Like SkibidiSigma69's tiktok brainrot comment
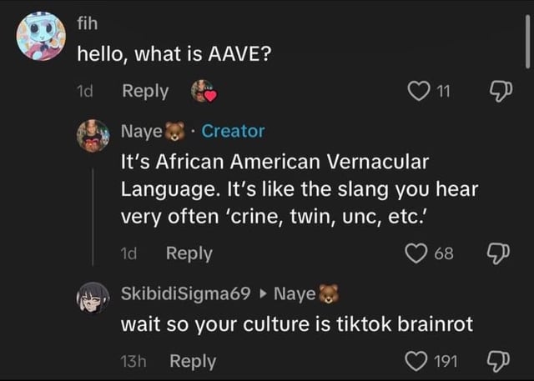The image size is (534, 381). (x=416, y=361)
